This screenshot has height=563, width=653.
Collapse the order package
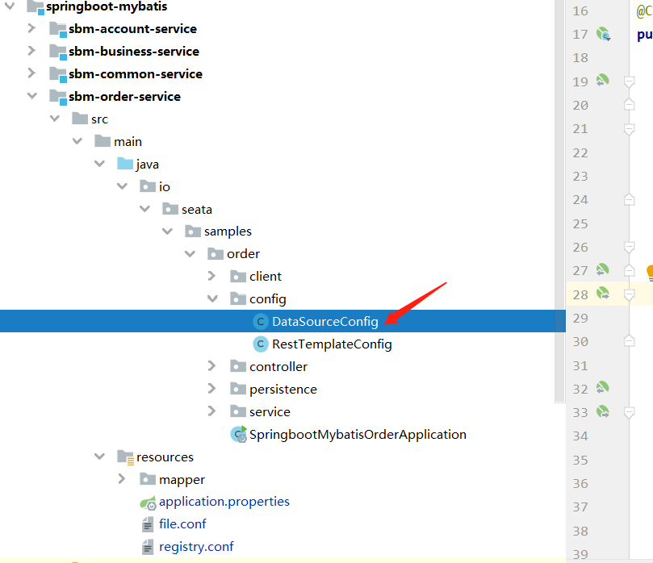pos(190,253)
